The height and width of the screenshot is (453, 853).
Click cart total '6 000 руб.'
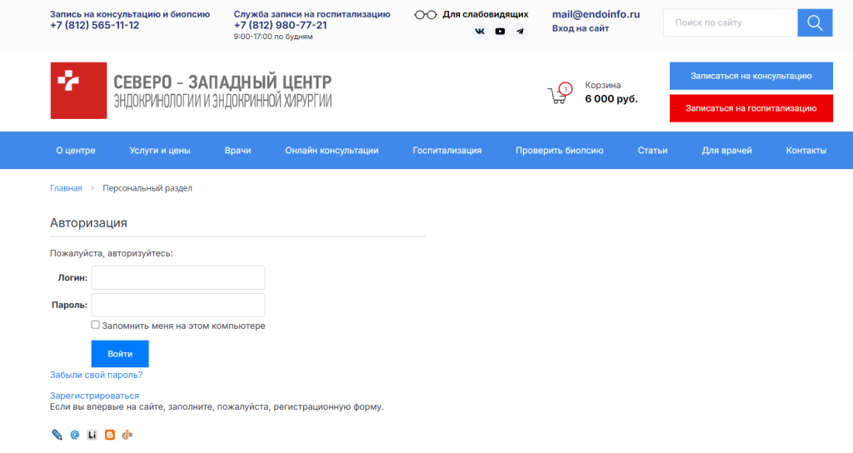611,99
